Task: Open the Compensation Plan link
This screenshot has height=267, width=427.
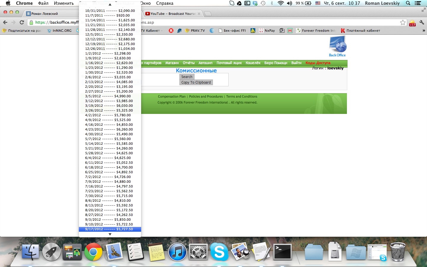Action: pos(171,96)
